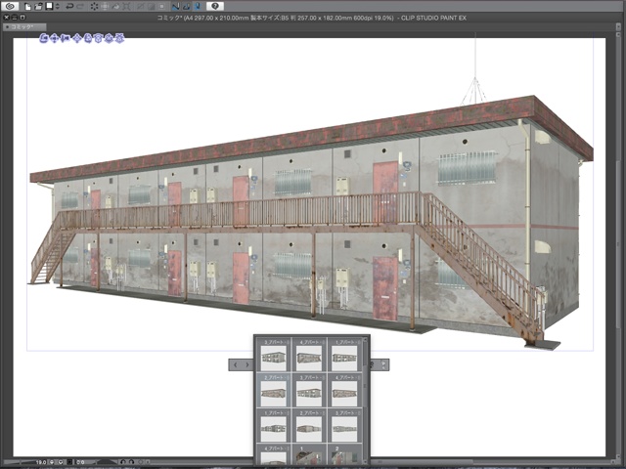Click 3D launcher settings icon right of preset list
The width and height of the screenshot is (626, 469).
coord(372,364)
